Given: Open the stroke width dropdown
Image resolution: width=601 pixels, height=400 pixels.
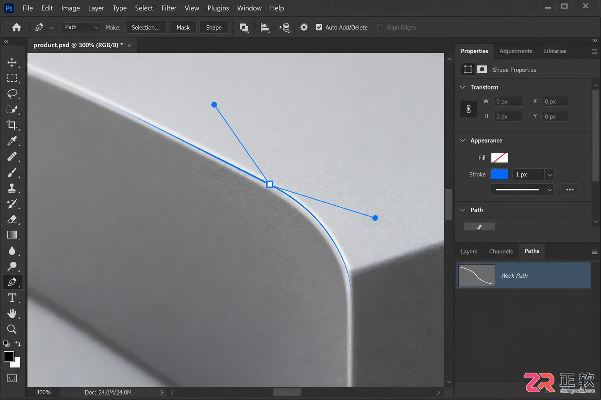Looking at the screenshot, I should point(550,175).
